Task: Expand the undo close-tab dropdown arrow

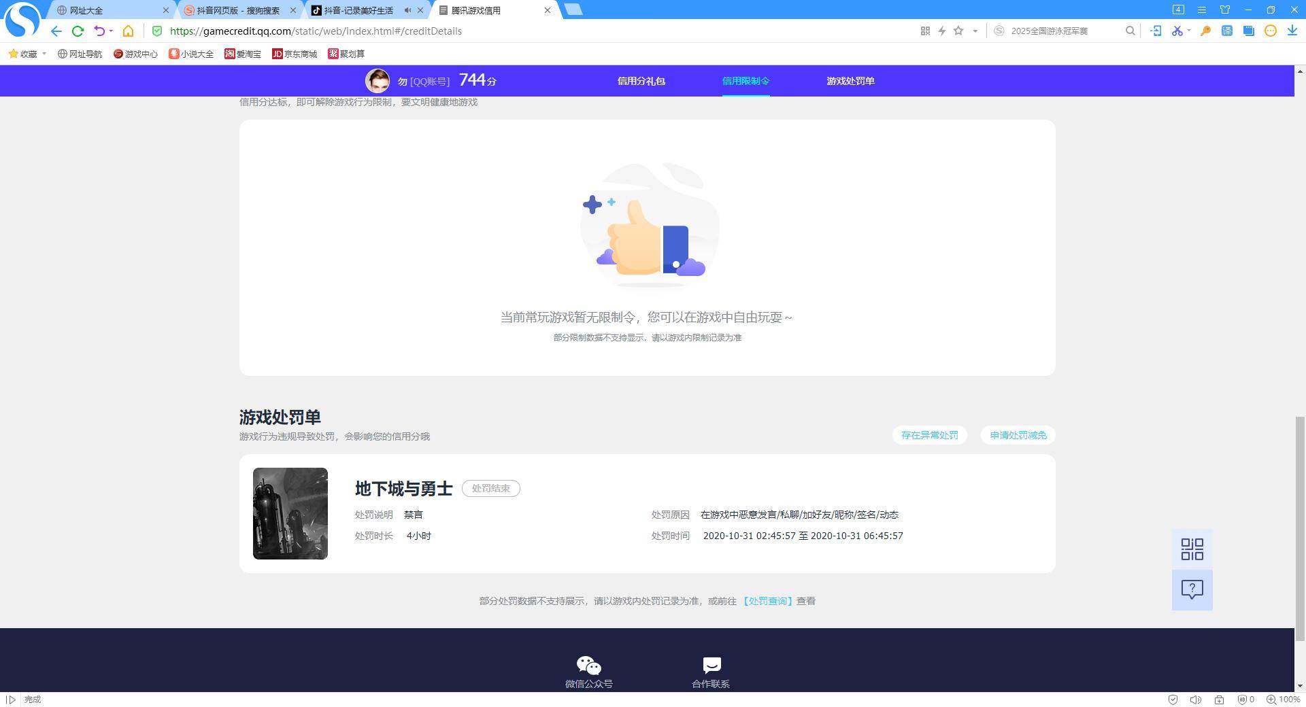Action: (111, 31)
